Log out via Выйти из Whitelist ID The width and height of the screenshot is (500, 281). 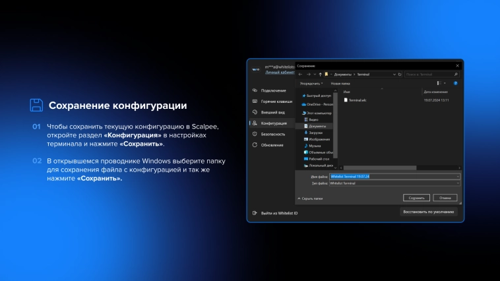coord(279,213)
